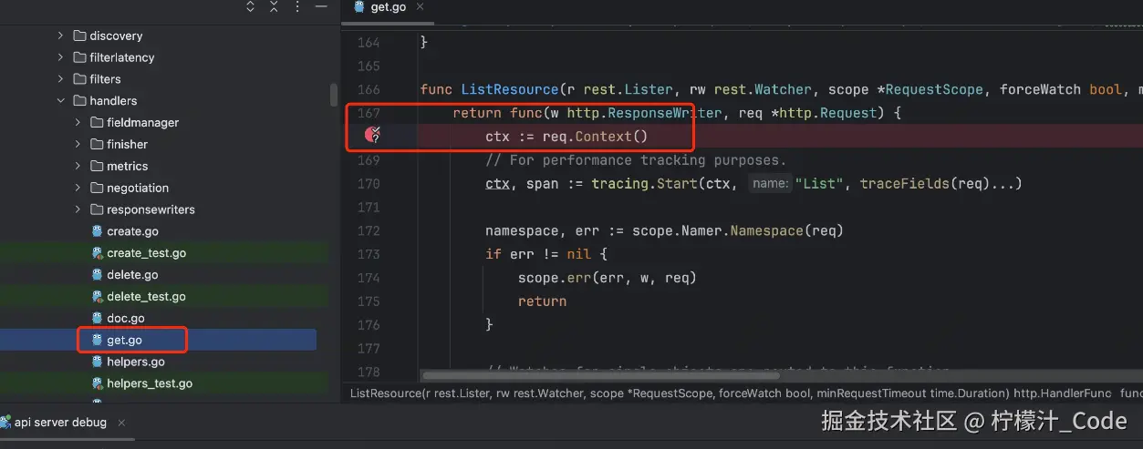The image size is (1143, 449).
Task: Close the api server debug tab
Action: coord(121,423)
